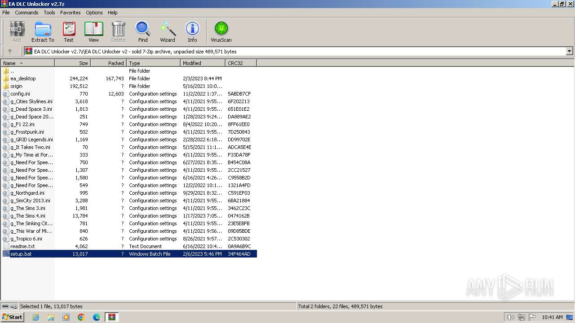
Task: Sort by the Packed column header
Action: click(x=109, y=63)
